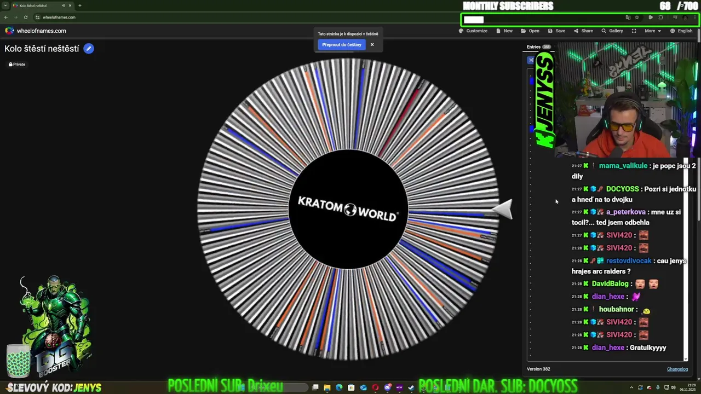Image resolution: width=701 pixels, height=394 pixels.
Task: Share the wheel
Action: tap(583, 31)
